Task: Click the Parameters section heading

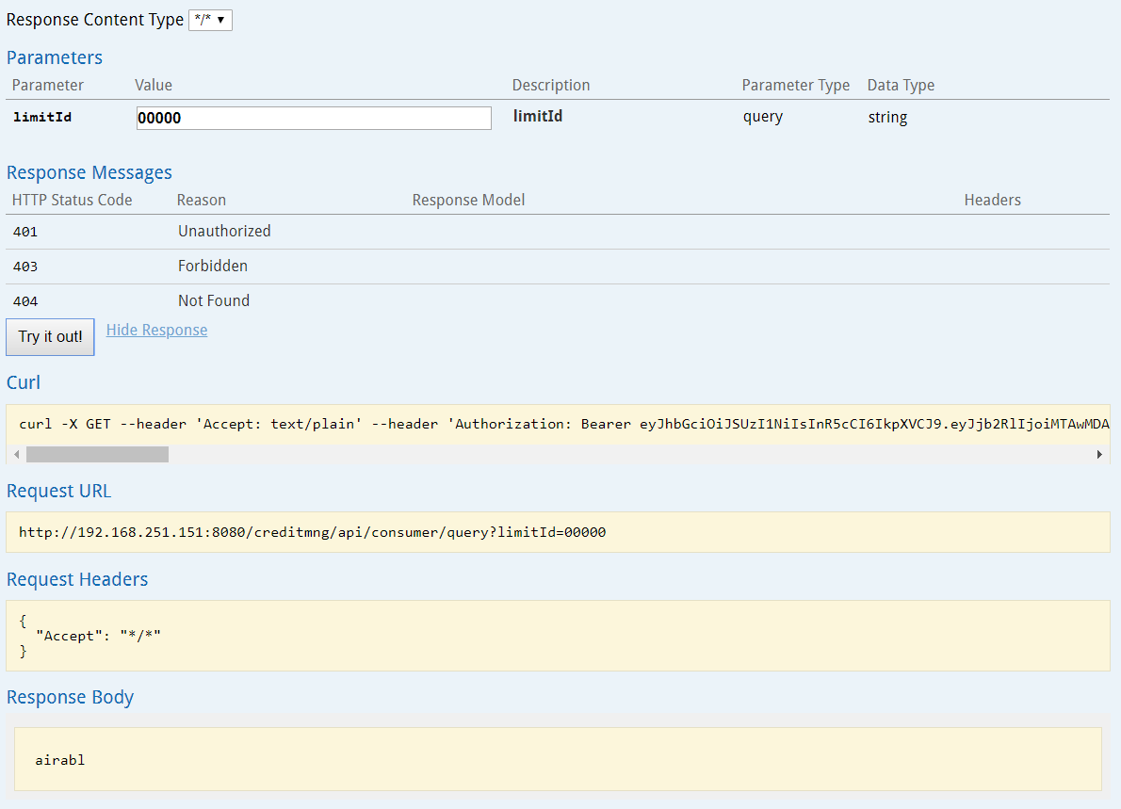Action: point(55,57)
